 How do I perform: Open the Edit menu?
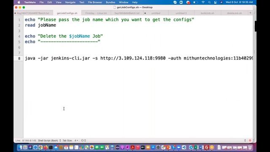tap(50, 3)
